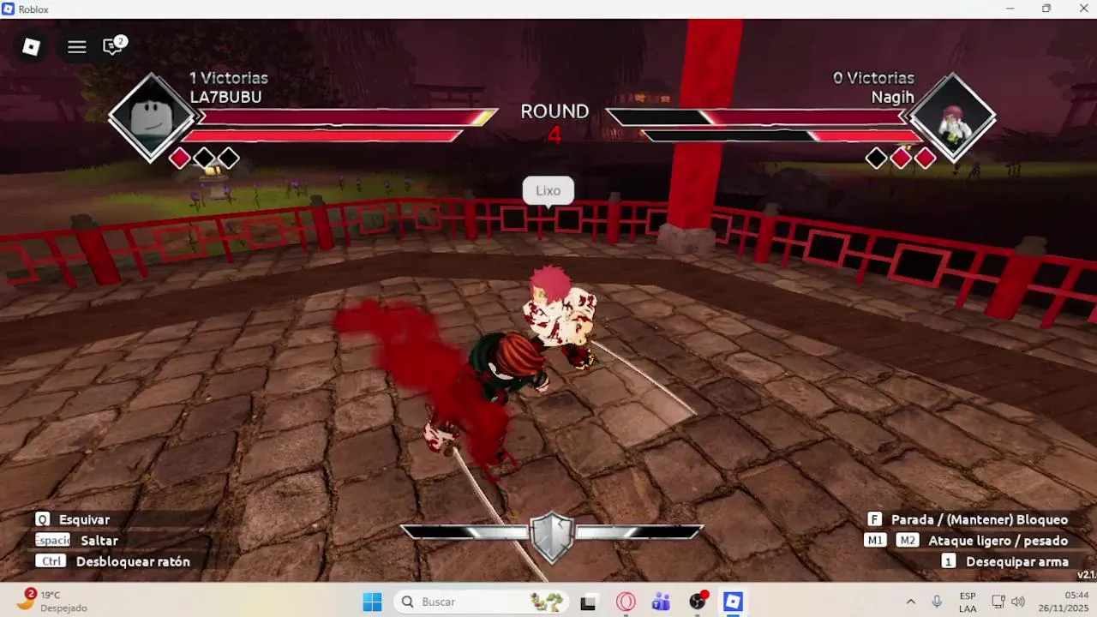Click the Lixo speech bubble
Viewport: 1097px width, 617px height.
pos(548,190)
